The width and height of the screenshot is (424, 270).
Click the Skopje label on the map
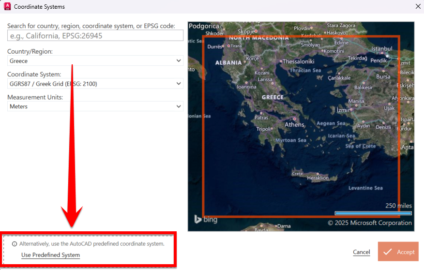point(246,31)
